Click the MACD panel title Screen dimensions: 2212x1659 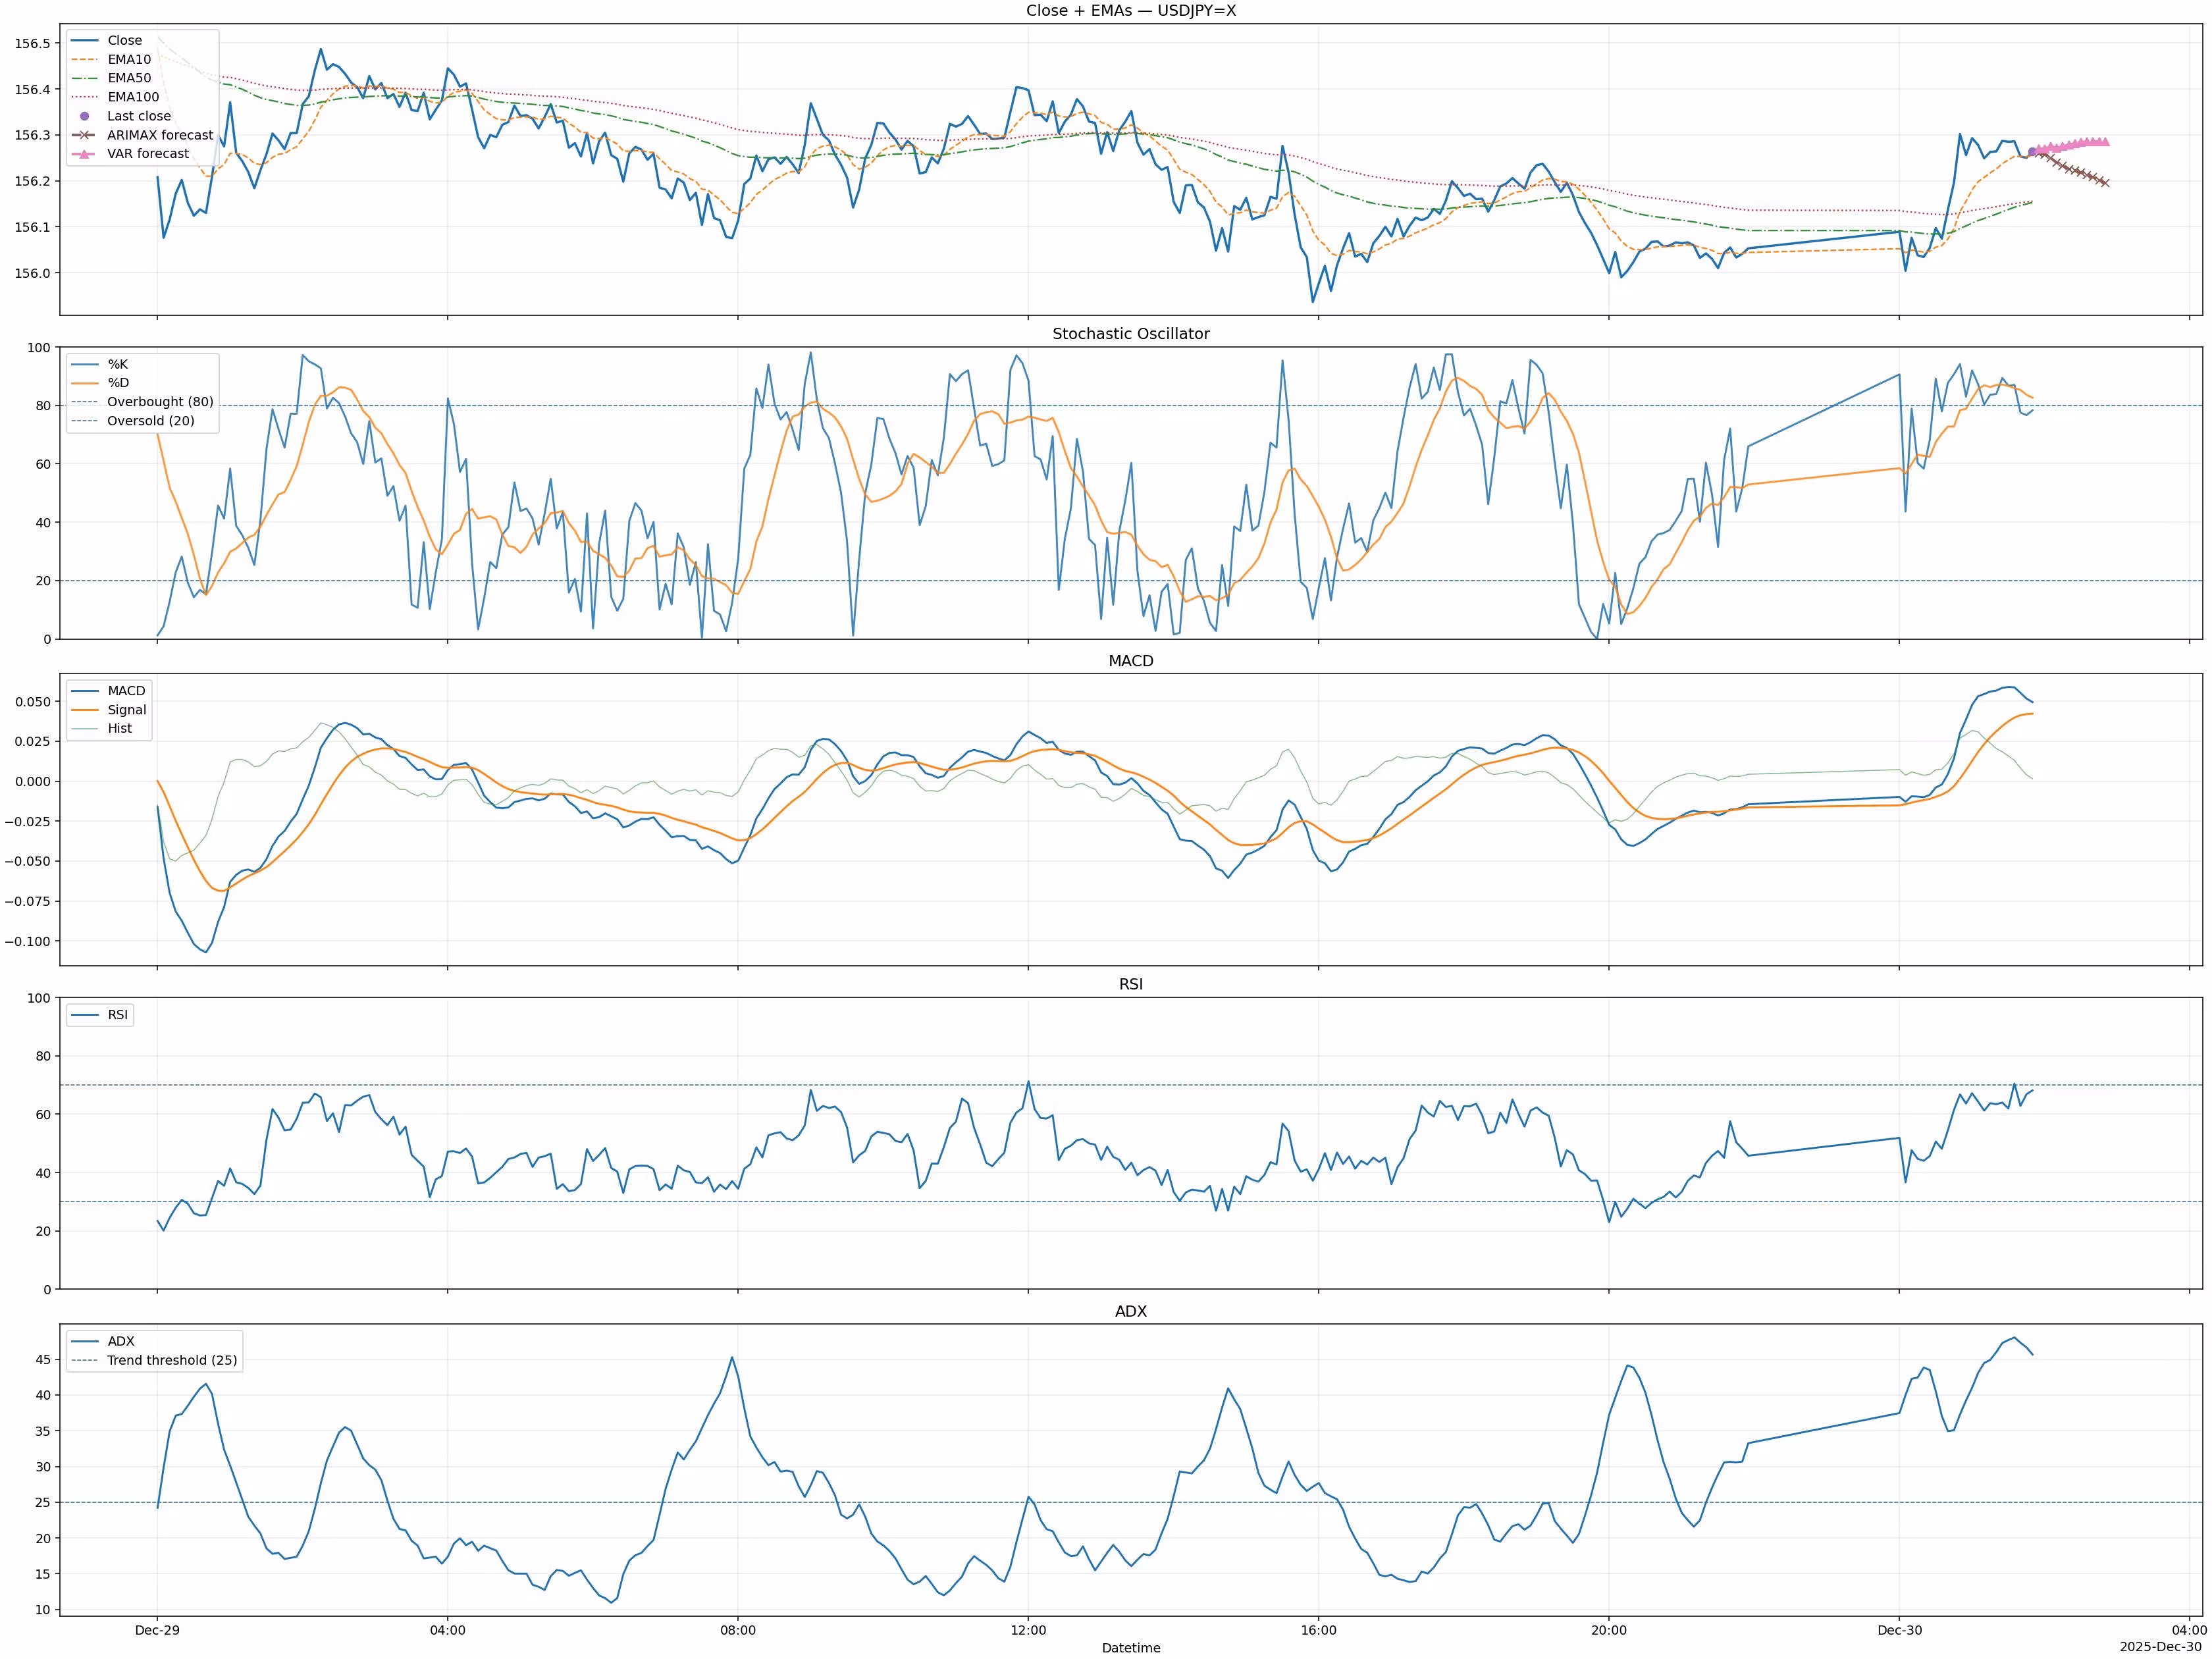click(1130, 661)
